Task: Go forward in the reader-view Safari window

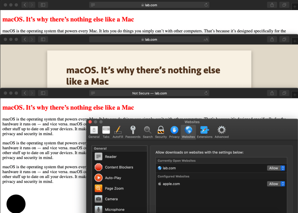Action: (x=32, y=40)
